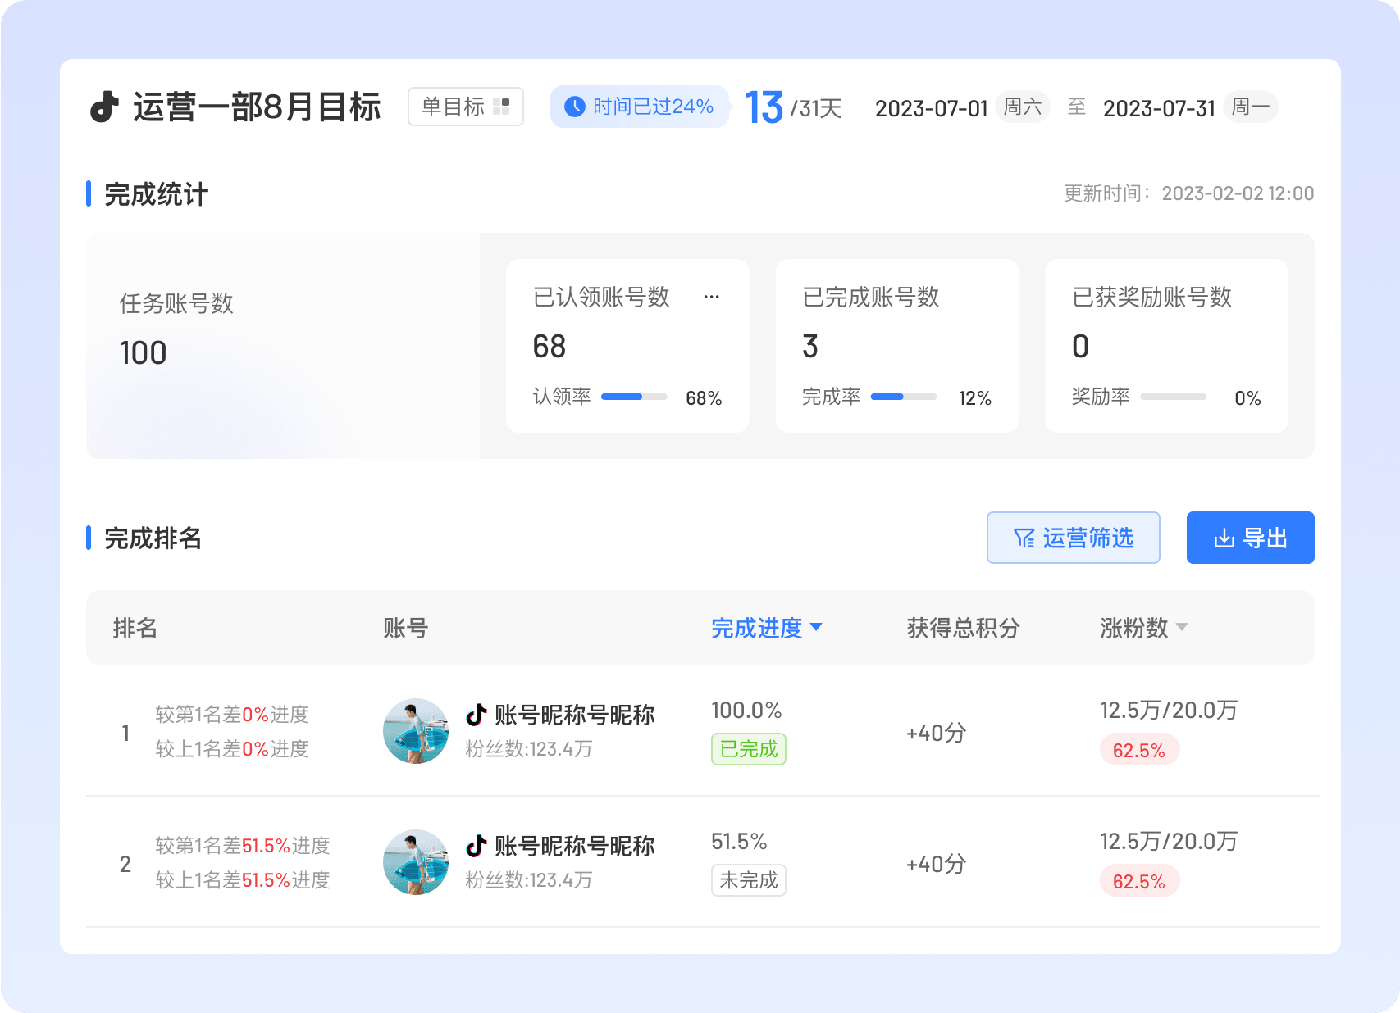Click 粉丝数:123.4万 under rank 1 account
Screen dimensions: 1400x1013
click(x=529, y=749)
